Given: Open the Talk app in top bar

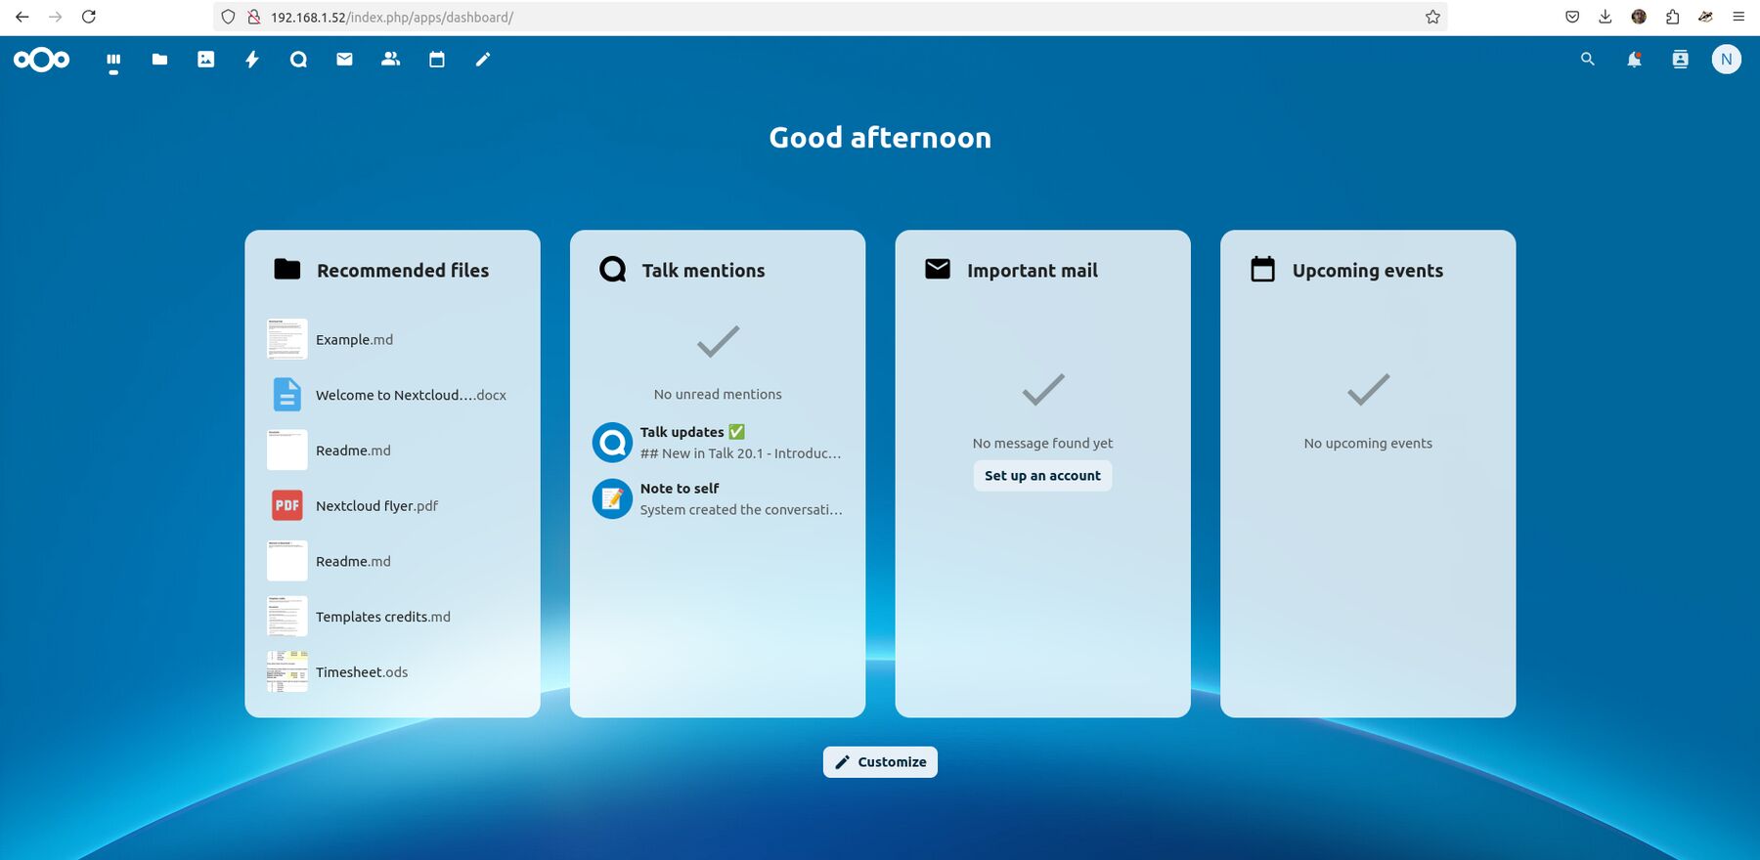Looking at the screenshot, I should [x=298, y=60].
